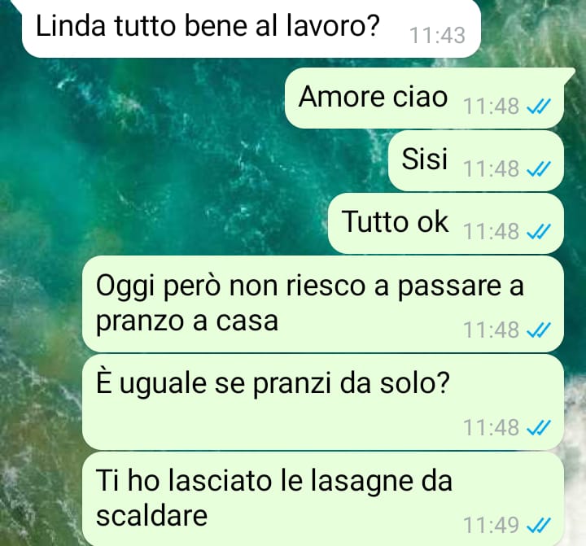Click read-receipt checkmarks on 'Amore ciao'
Viewport: 586px width, 546px height.
click(539, 107)
